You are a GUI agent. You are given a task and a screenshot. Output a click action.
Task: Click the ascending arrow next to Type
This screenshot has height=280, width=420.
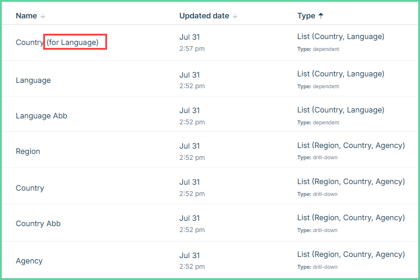[321, 16]
